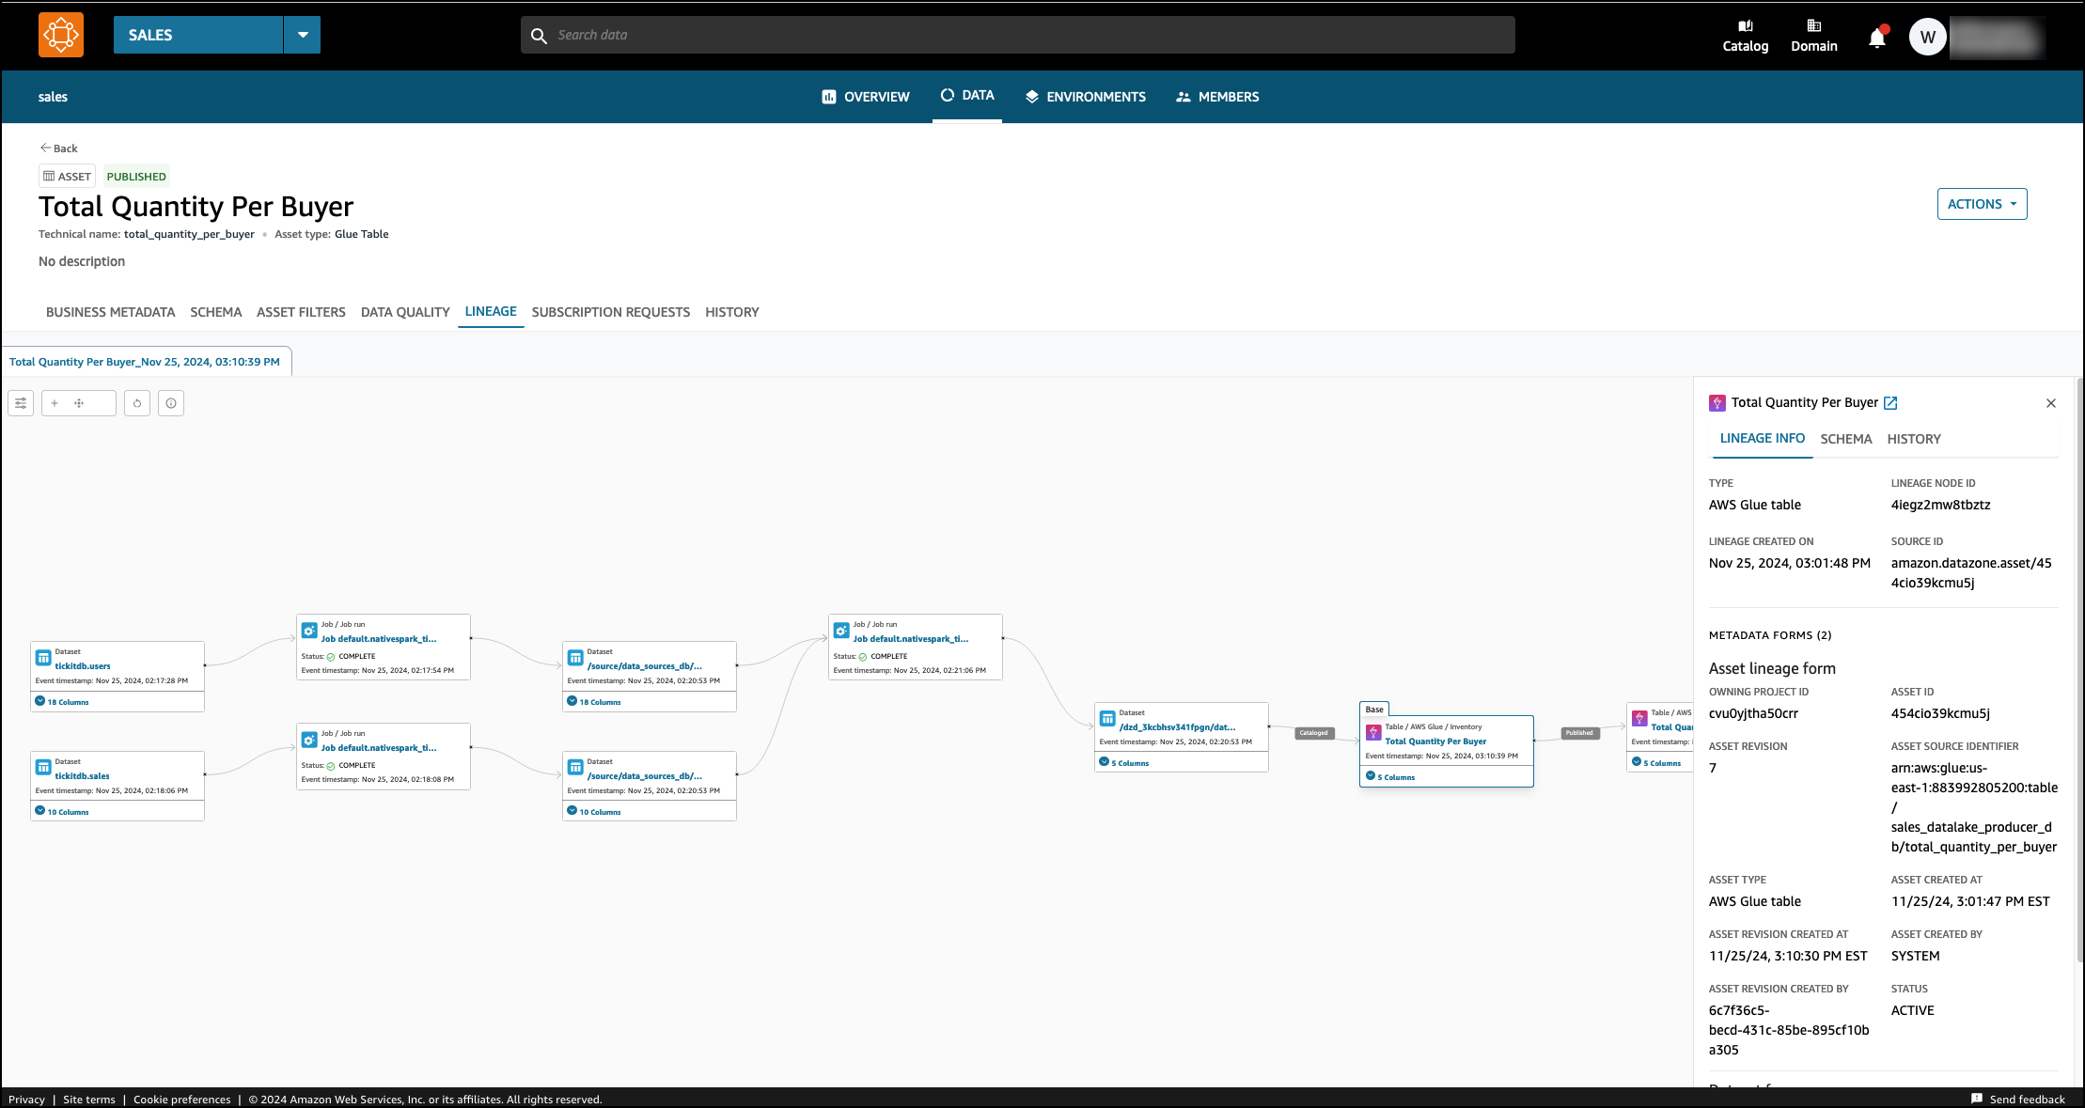
Task: Open asset in new tab icon
Action: [1890, 402]
